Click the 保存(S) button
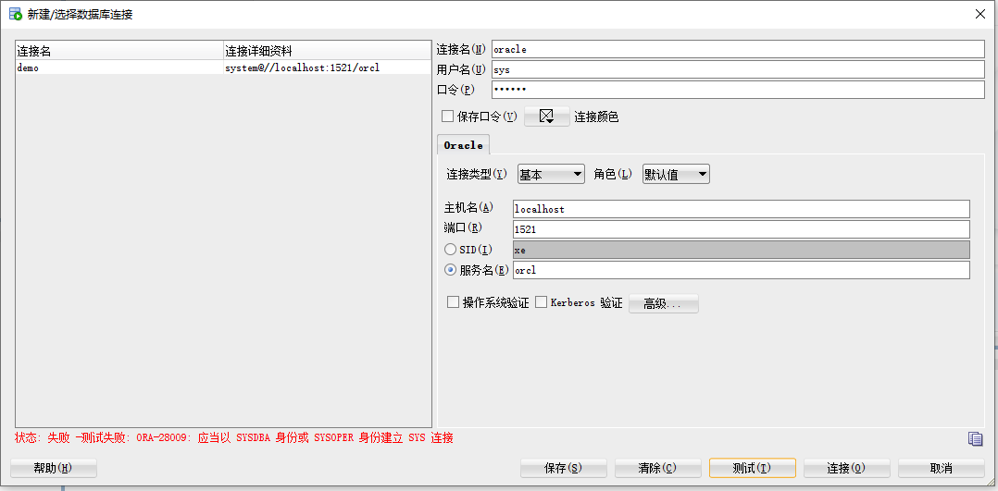 563,468
